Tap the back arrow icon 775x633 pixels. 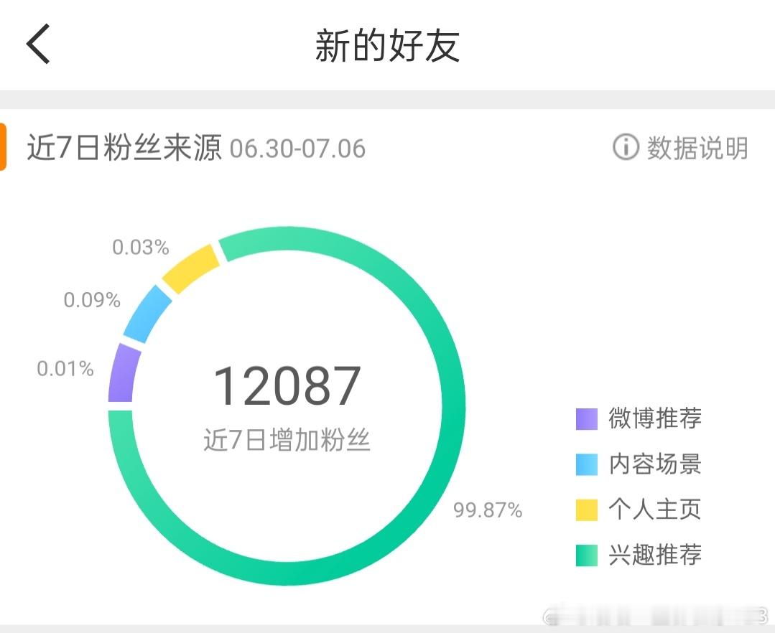click(38, 44)
